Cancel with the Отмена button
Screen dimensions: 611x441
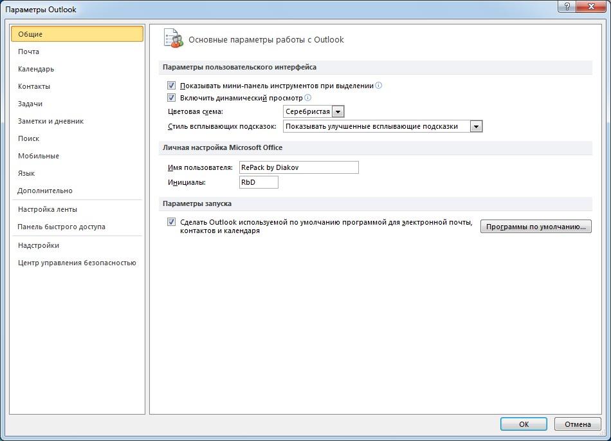point(578,424)
